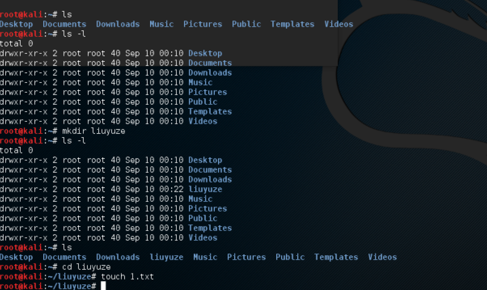Click Videos in the long listing after mkdir
Viewport: 487px width, 290px height.
click(203, 238)
